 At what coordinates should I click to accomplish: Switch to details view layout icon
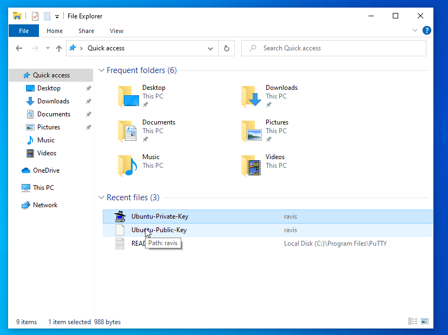413,321
